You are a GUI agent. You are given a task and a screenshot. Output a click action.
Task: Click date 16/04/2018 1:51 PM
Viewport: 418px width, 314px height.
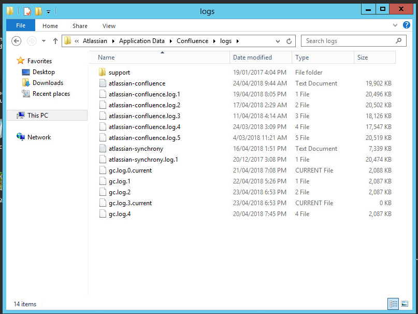(x=260, y=149)
